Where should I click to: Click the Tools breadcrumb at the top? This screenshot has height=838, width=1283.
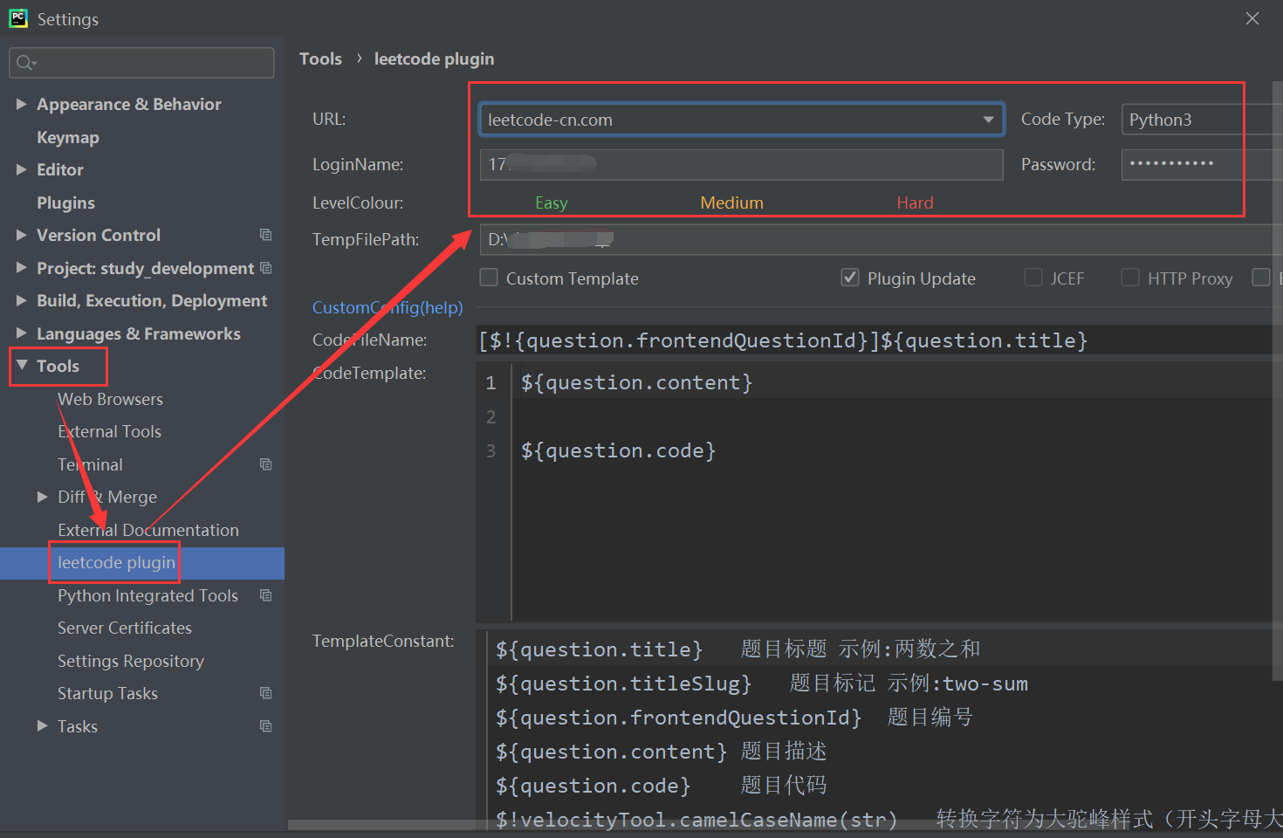click(x=320, y=58)
